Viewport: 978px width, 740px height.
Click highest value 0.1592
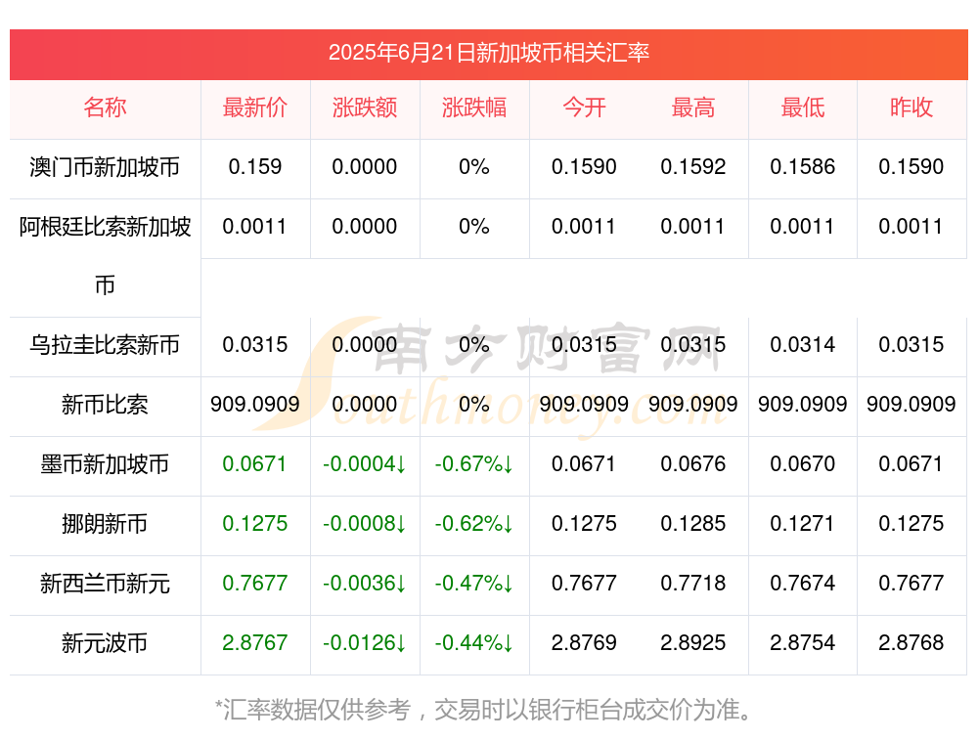coord(693,166)
